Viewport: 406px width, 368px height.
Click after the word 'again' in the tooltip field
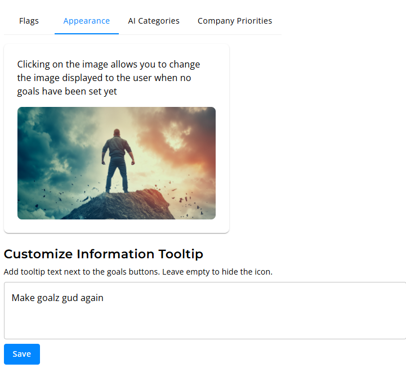pos(104,298)
